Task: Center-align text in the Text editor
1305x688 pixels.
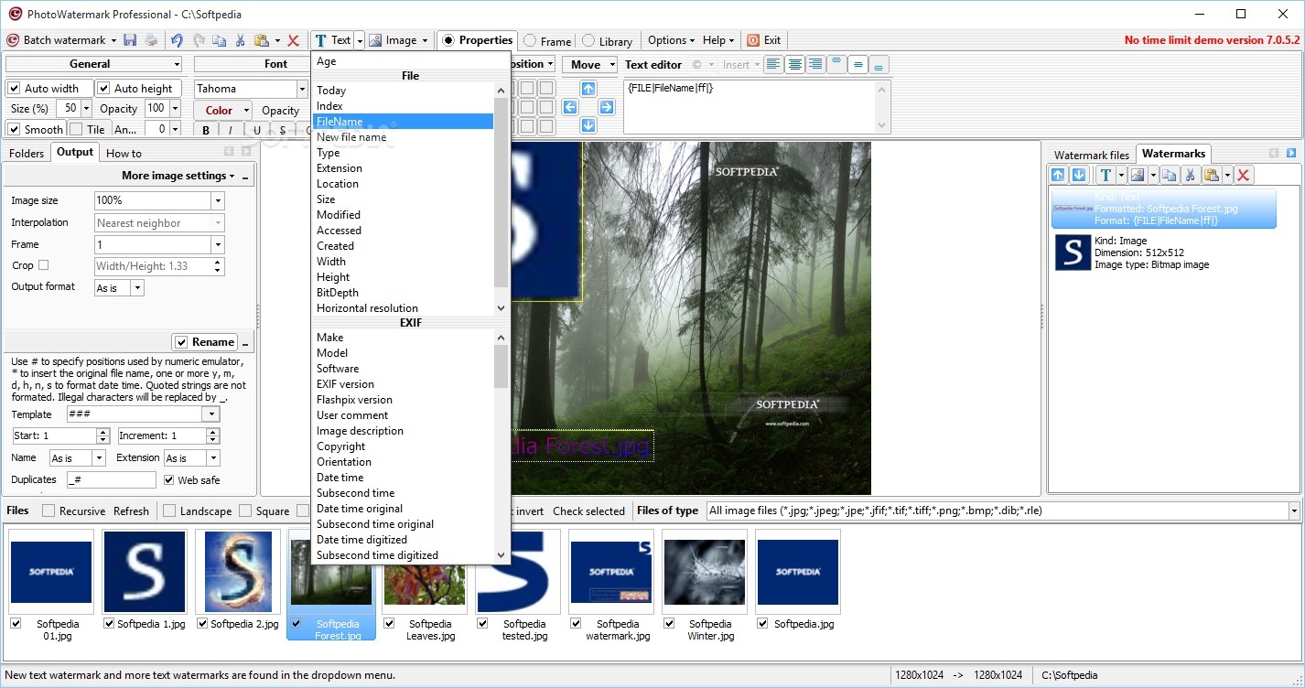Action: pos(795,64)
